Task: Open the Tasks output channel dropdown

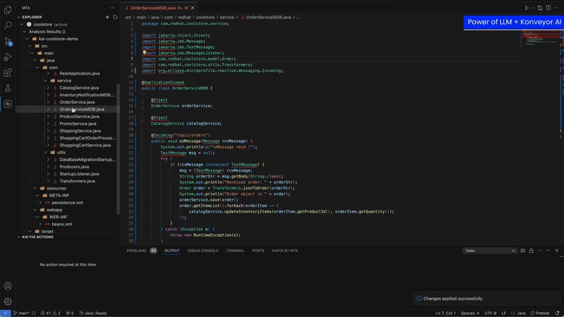Action: click(x=490, y=250)
